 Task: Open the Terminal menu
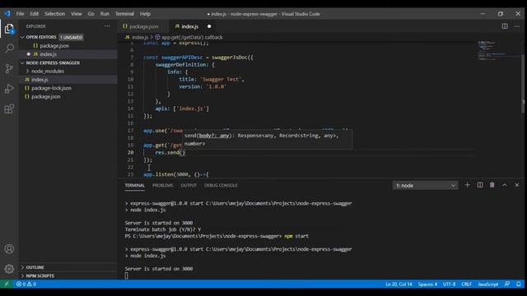pyautogui.click(x=124, y=14)
